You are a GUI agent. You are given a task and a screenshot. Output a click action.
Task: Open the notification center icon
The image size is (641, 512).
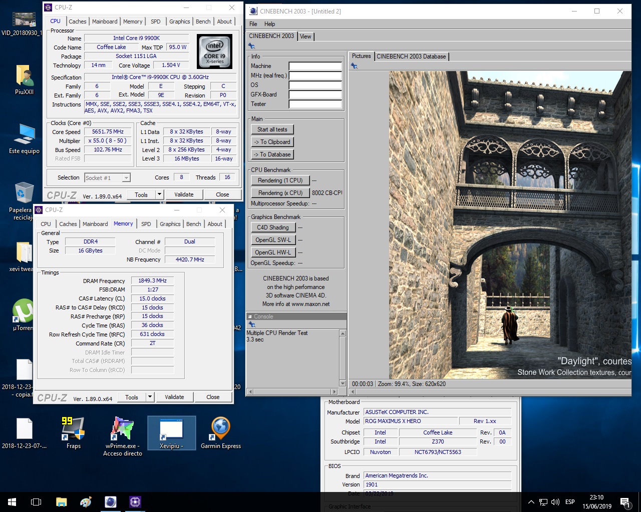[x=625, y=502]
